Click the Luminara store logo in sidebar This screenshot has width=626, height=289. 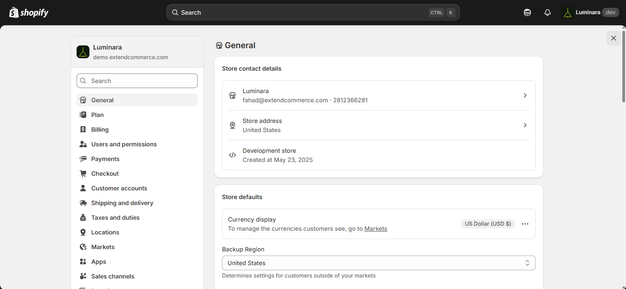pyautogui.click(x=83, y=52)
